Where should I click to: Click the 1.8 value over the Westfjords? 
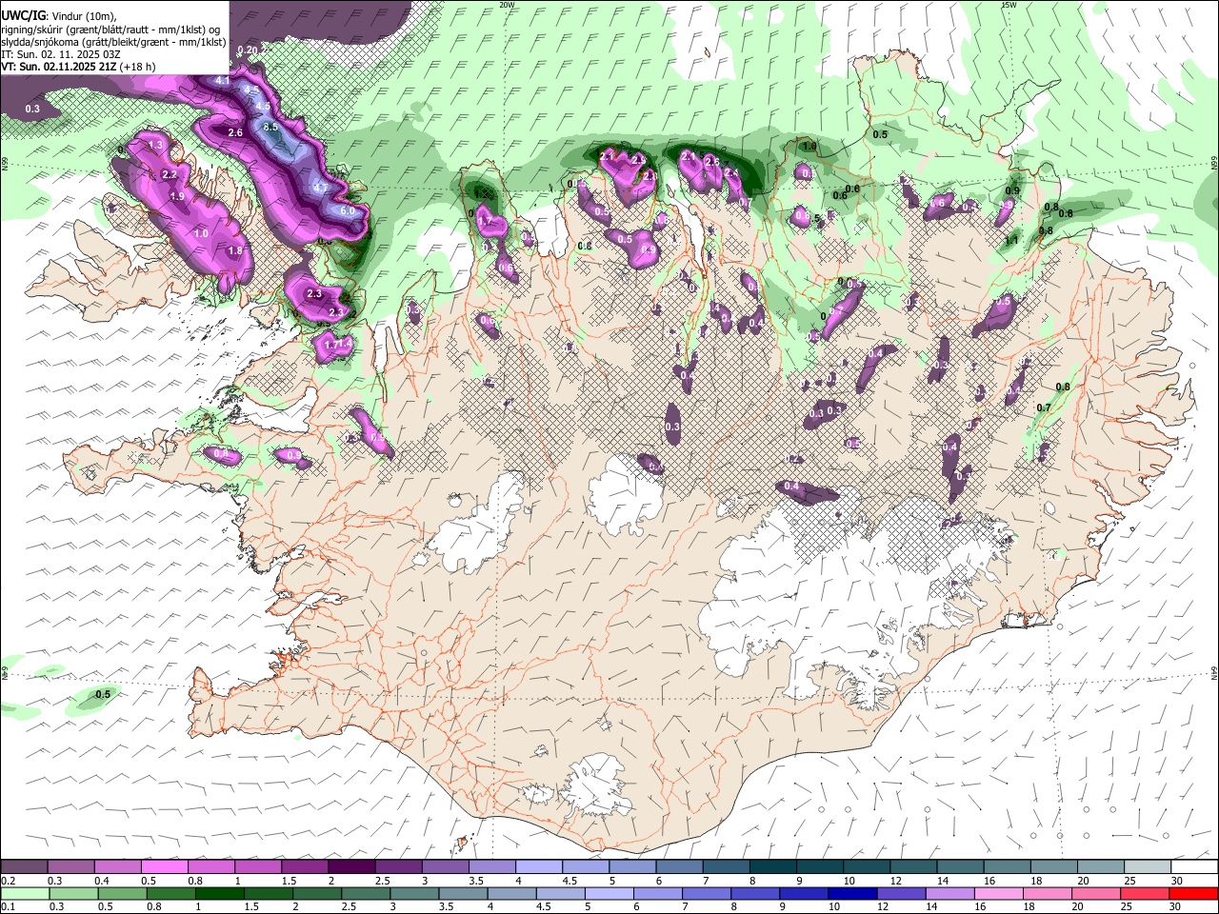pyautogui.click(x=236, y=250)
